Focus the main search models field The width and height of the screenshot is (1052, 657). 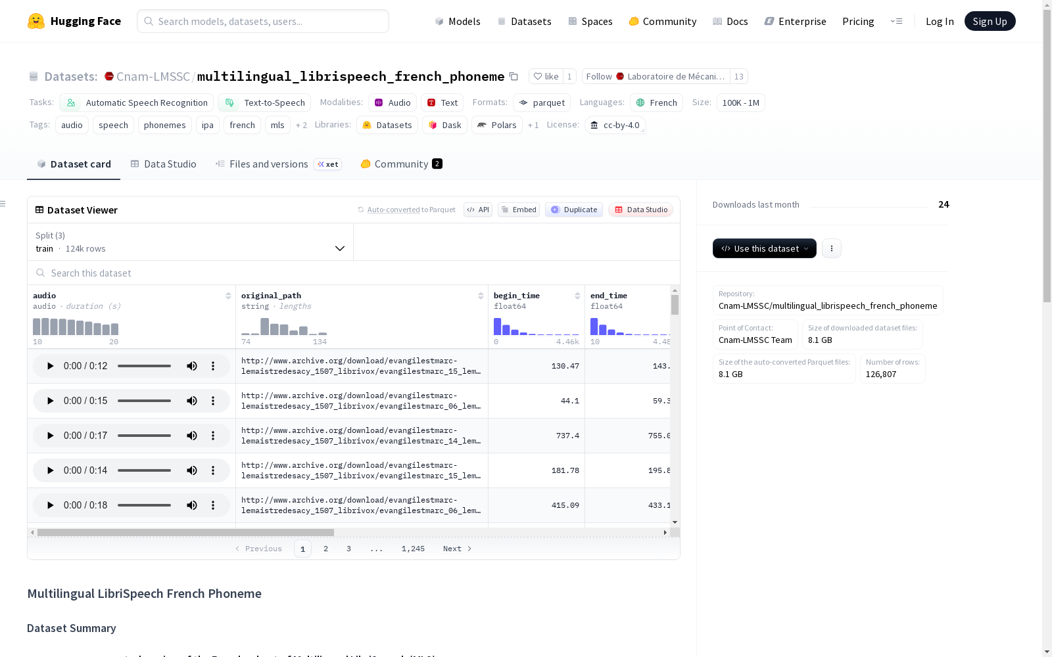(263, 21)
